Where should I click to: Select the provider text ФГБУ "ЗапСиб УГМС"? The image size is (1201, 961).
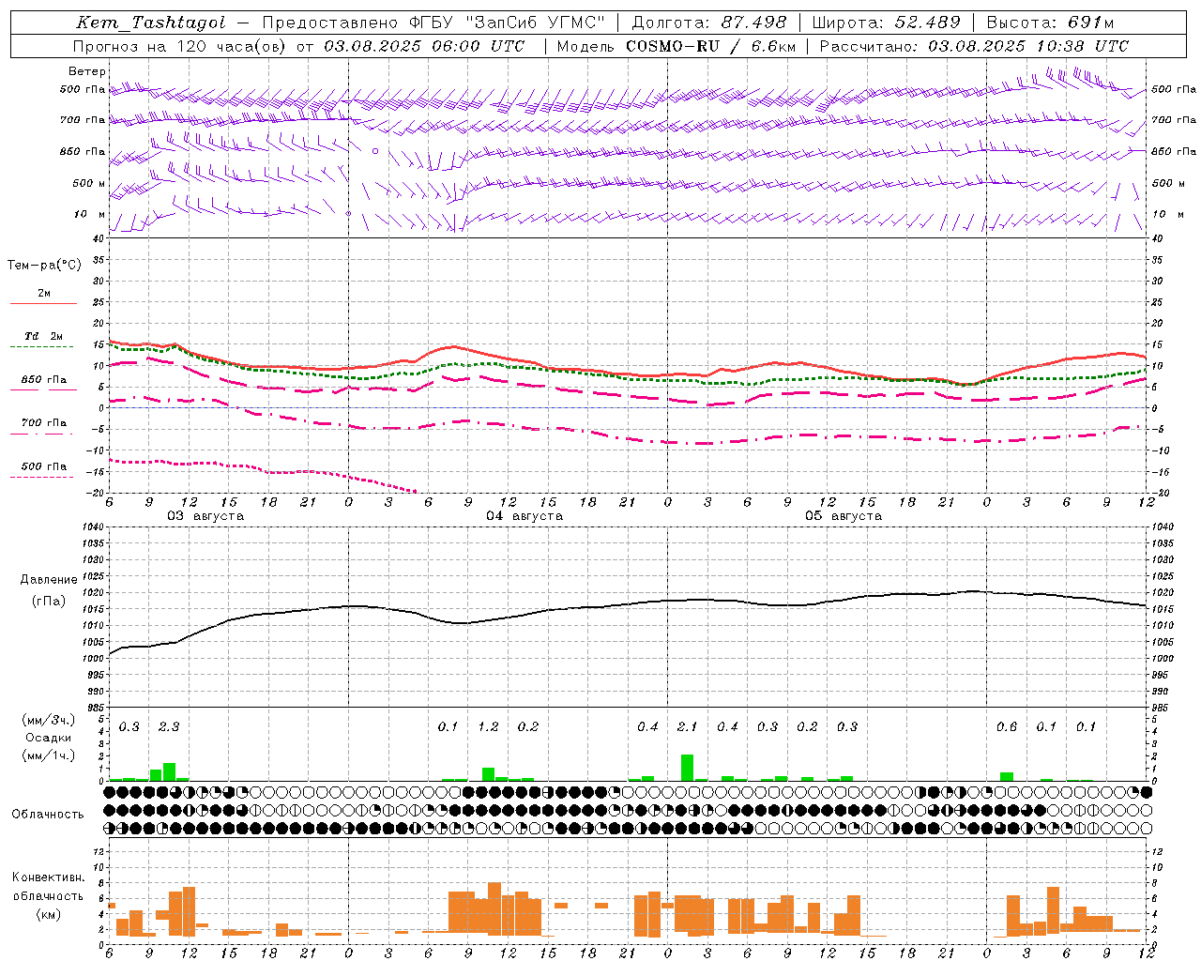[x=506, y=23]
